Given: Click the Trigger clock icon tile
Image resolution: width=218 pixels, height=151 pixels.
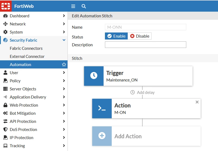Looking at the screenshot, I should 94,76.
